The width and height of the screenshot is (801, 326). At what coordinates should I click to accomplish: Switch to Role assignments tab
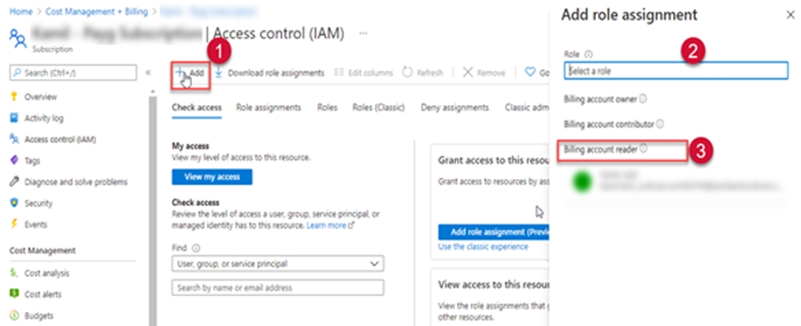pos(268,107)
